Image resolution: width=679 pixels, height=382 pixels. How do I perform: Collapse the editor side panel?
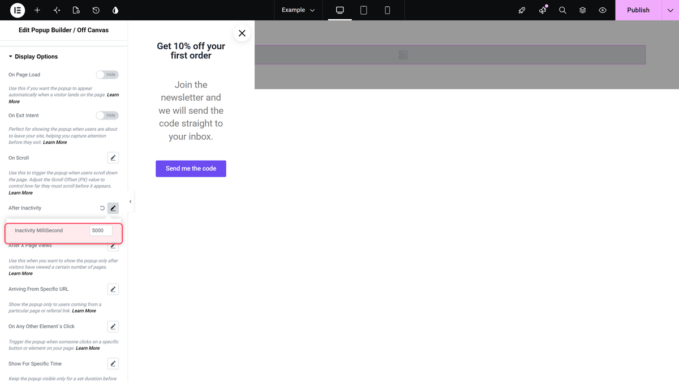(131, 201)
